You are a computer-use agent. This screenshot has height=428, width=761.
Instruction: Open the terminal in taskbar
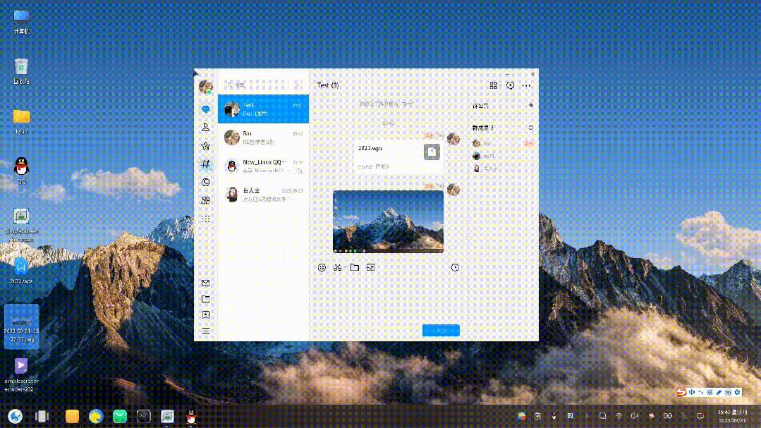[144, 416]
